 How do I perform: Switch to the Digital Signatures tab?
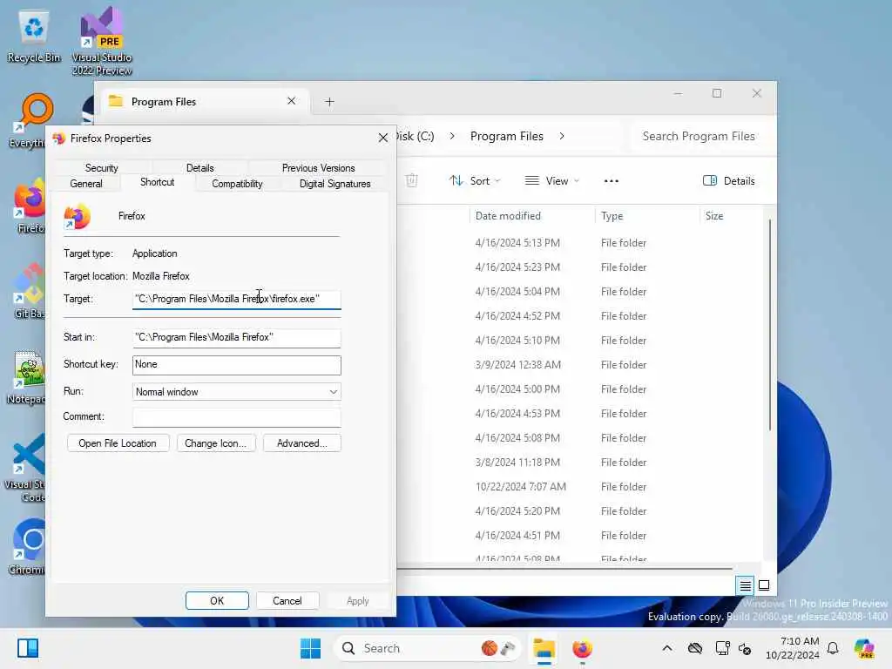335,184
